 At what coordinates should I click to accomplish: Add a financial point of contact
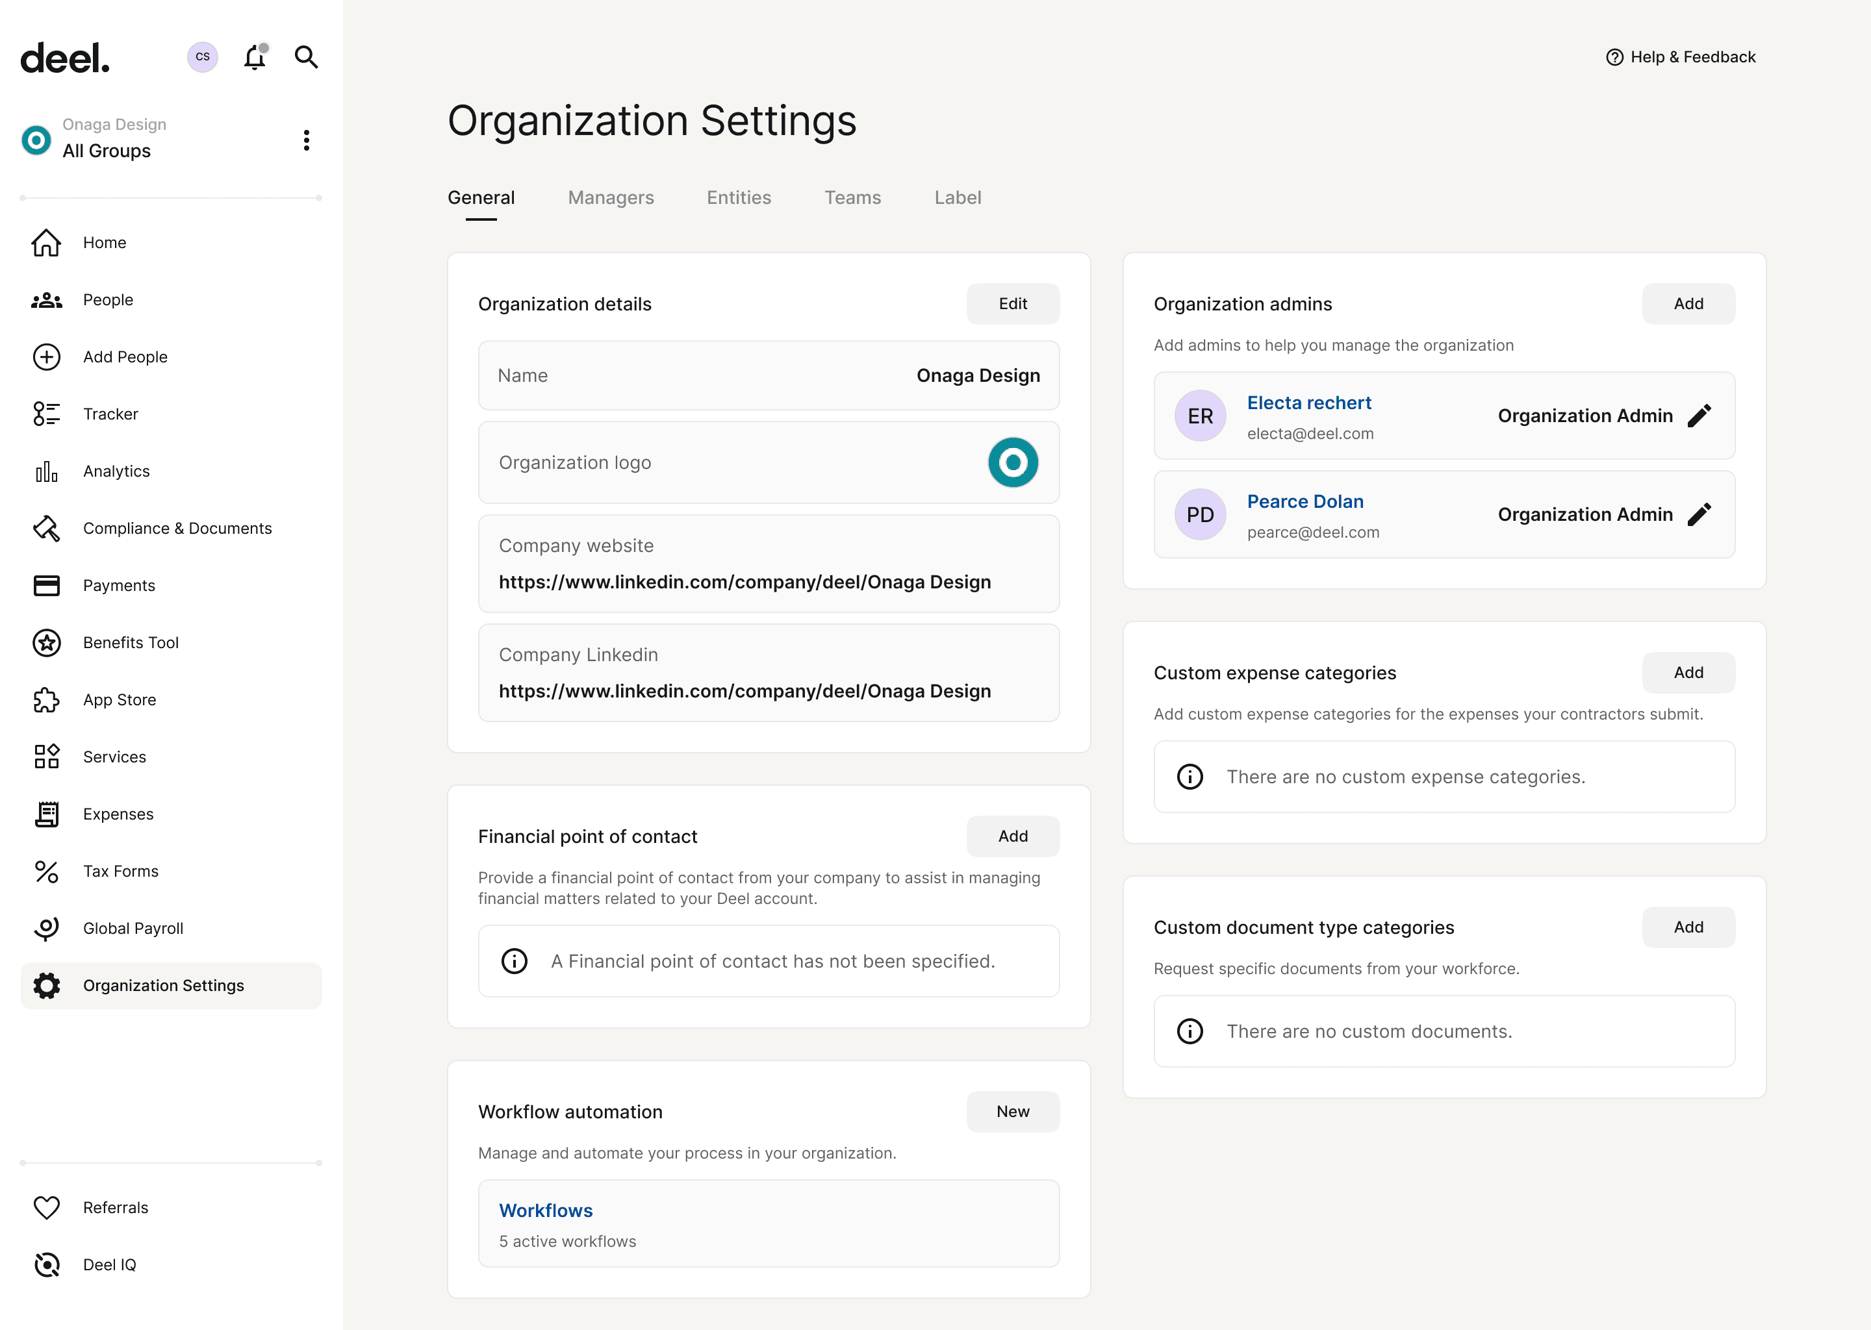coord(1013,836)
